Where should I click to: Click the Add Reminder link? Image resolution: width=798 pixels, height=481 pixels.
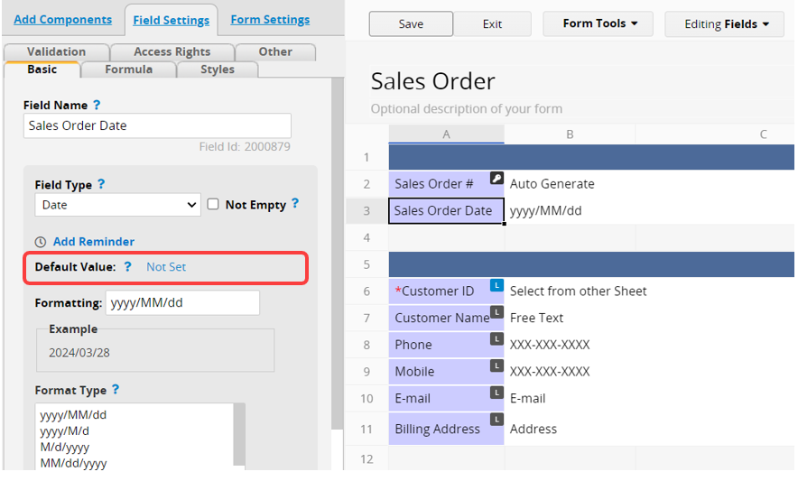tap(94, 242)
